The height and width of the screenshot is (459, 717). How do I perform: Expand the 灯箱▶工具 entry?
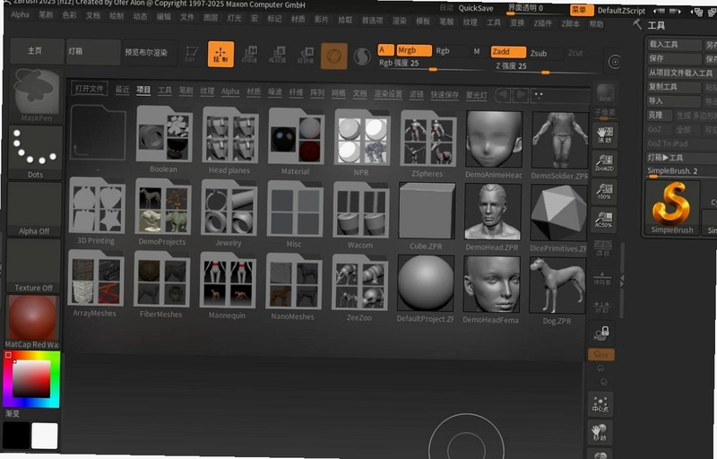tap(681, 157)
